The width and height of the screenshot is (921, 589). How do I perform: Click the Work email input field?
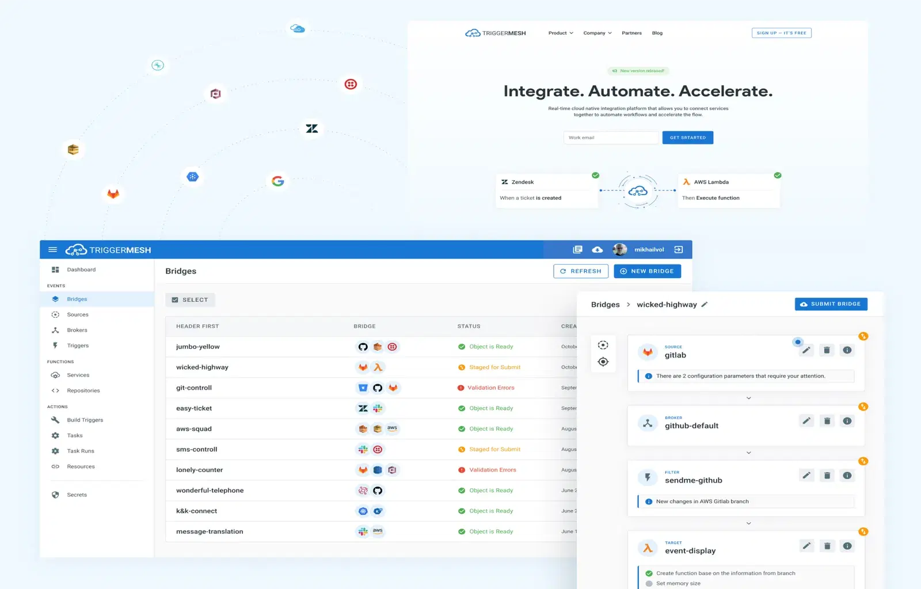611,138
